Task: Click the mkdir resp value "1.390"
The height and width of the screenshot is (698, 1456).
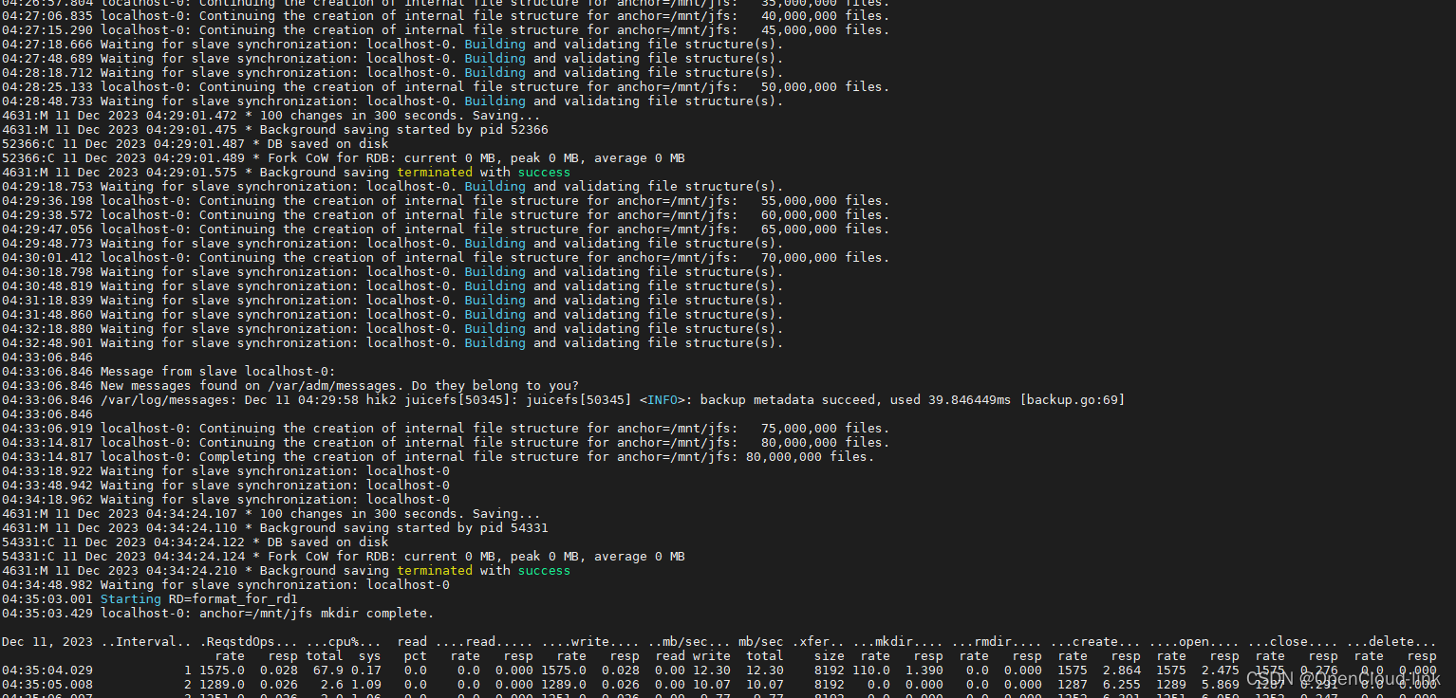Action: tap(924, 670)
